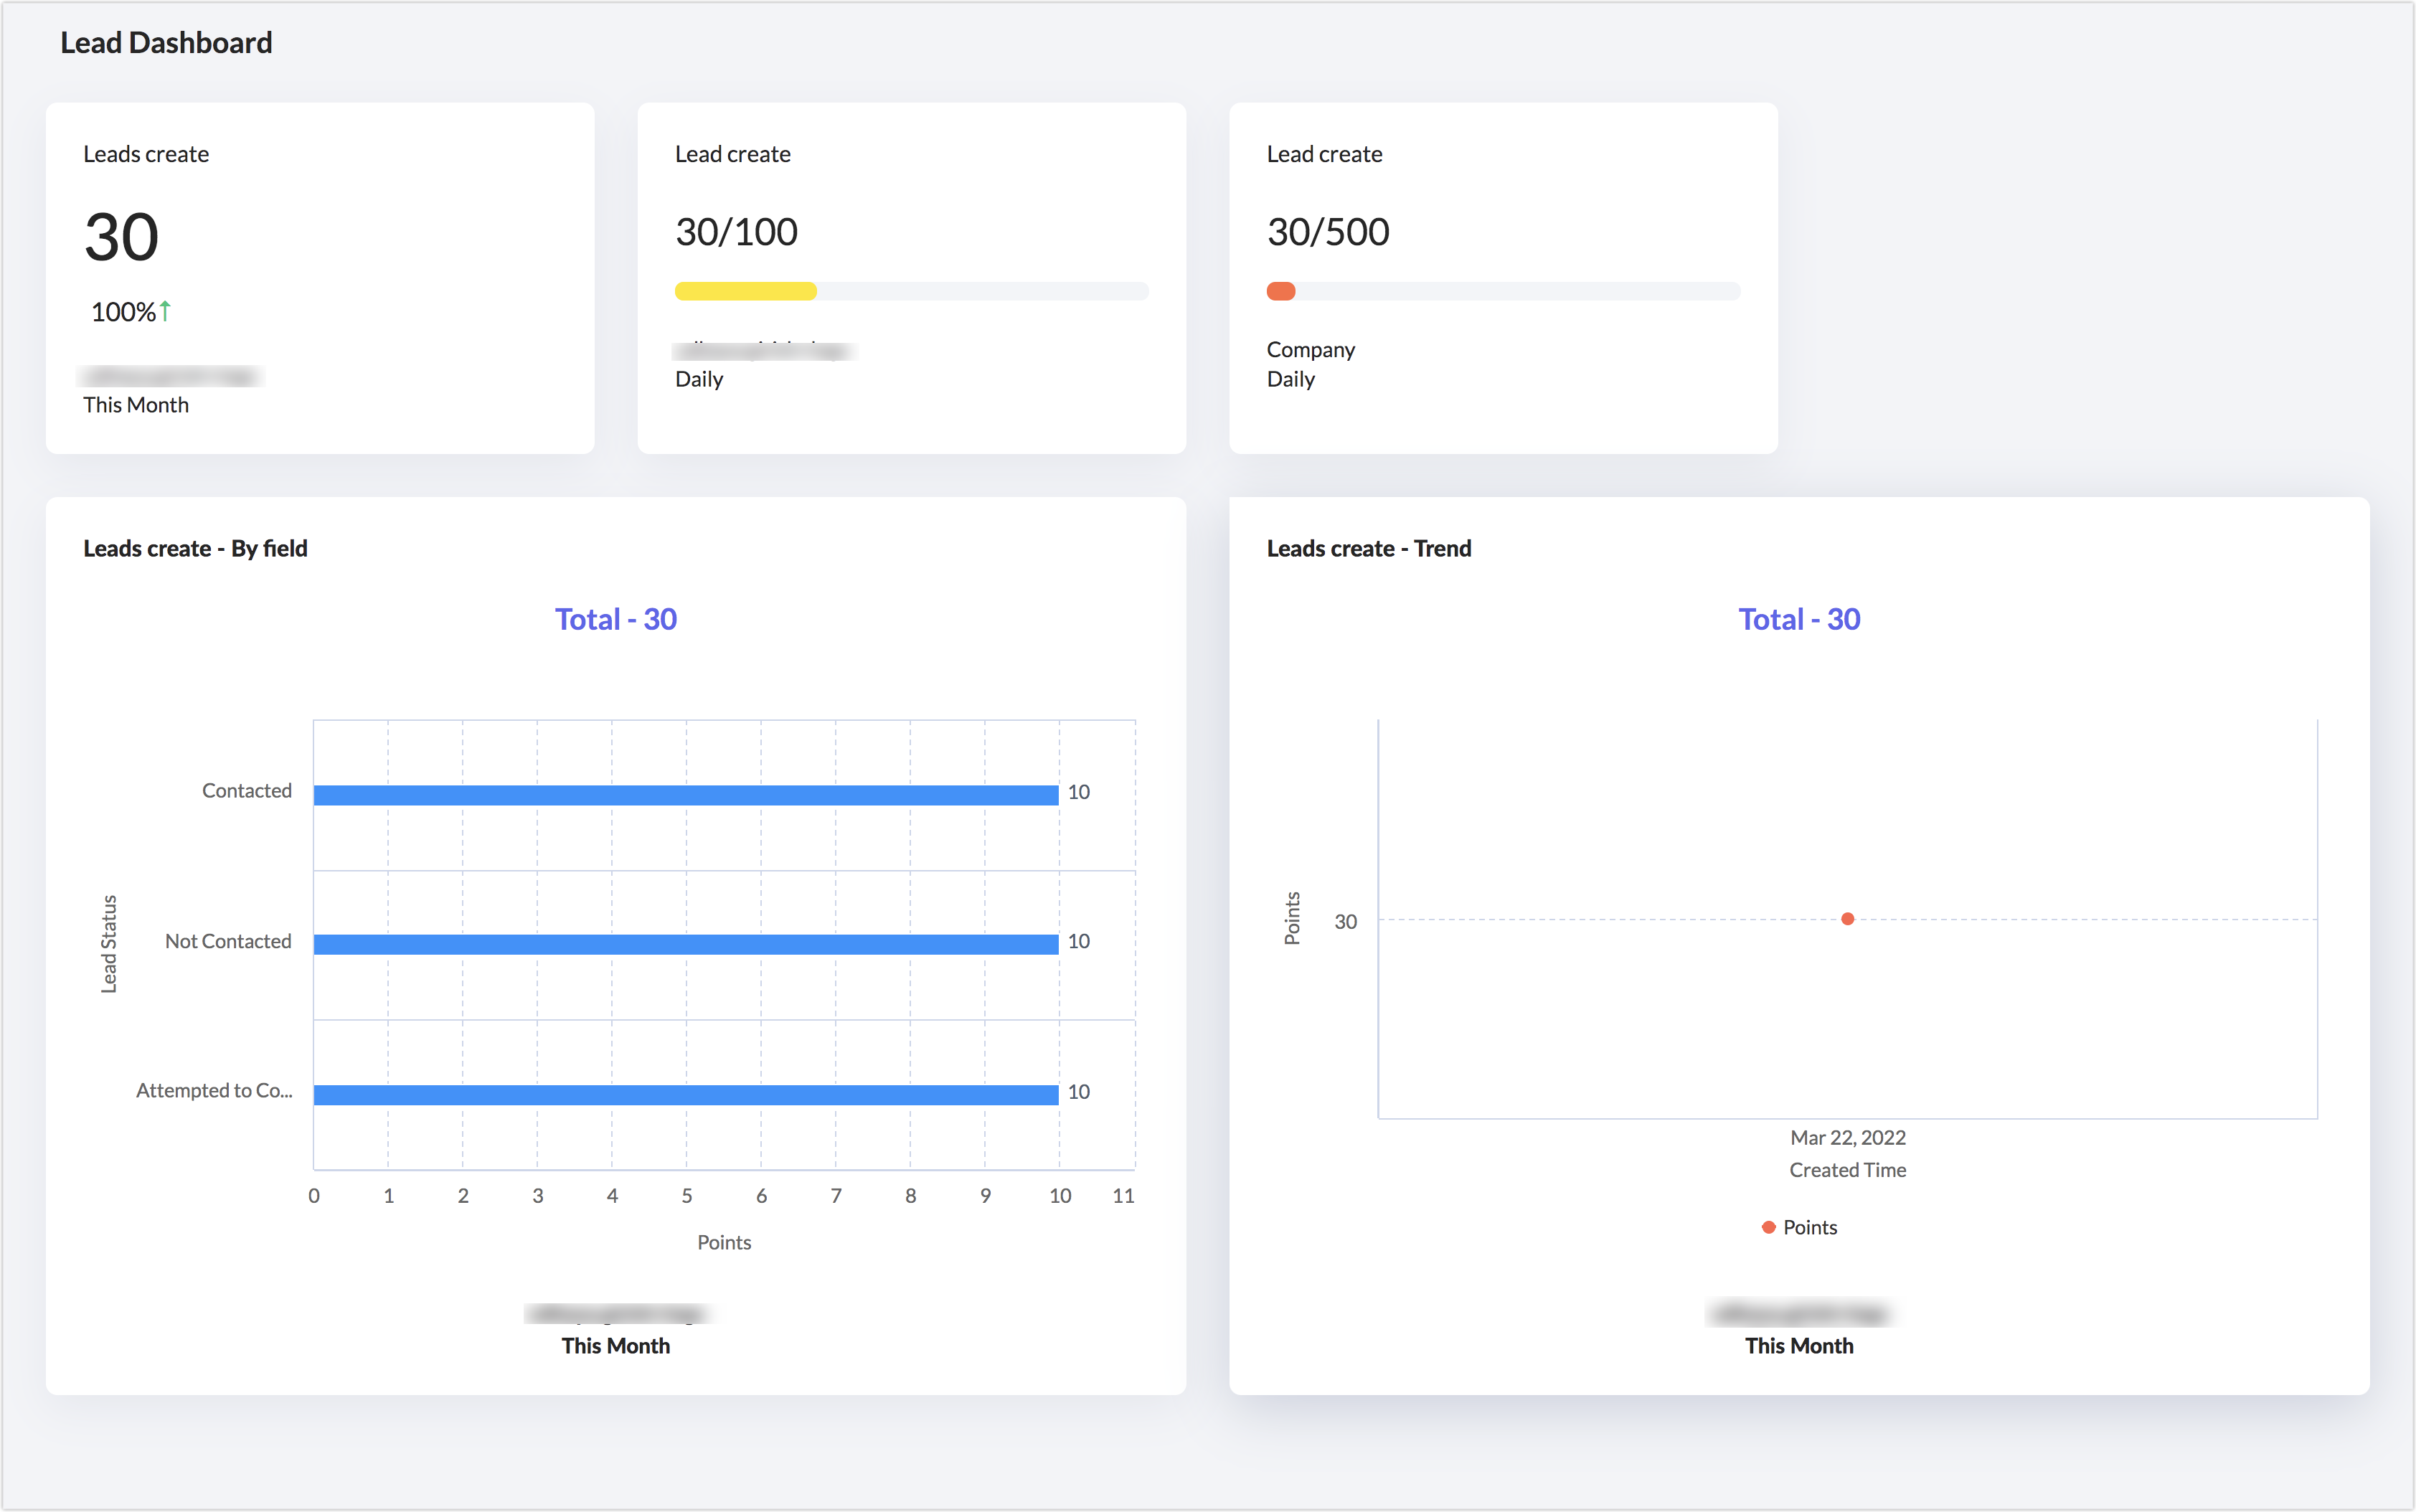This screenshot has height=1512, width=2416.
Task: Click the Contacted bar in By field chart
Action: (685, 795)
